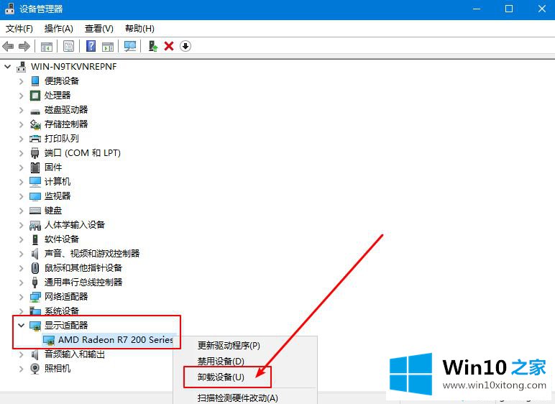Expand the 软件设备 category

[x=22, y=239]
